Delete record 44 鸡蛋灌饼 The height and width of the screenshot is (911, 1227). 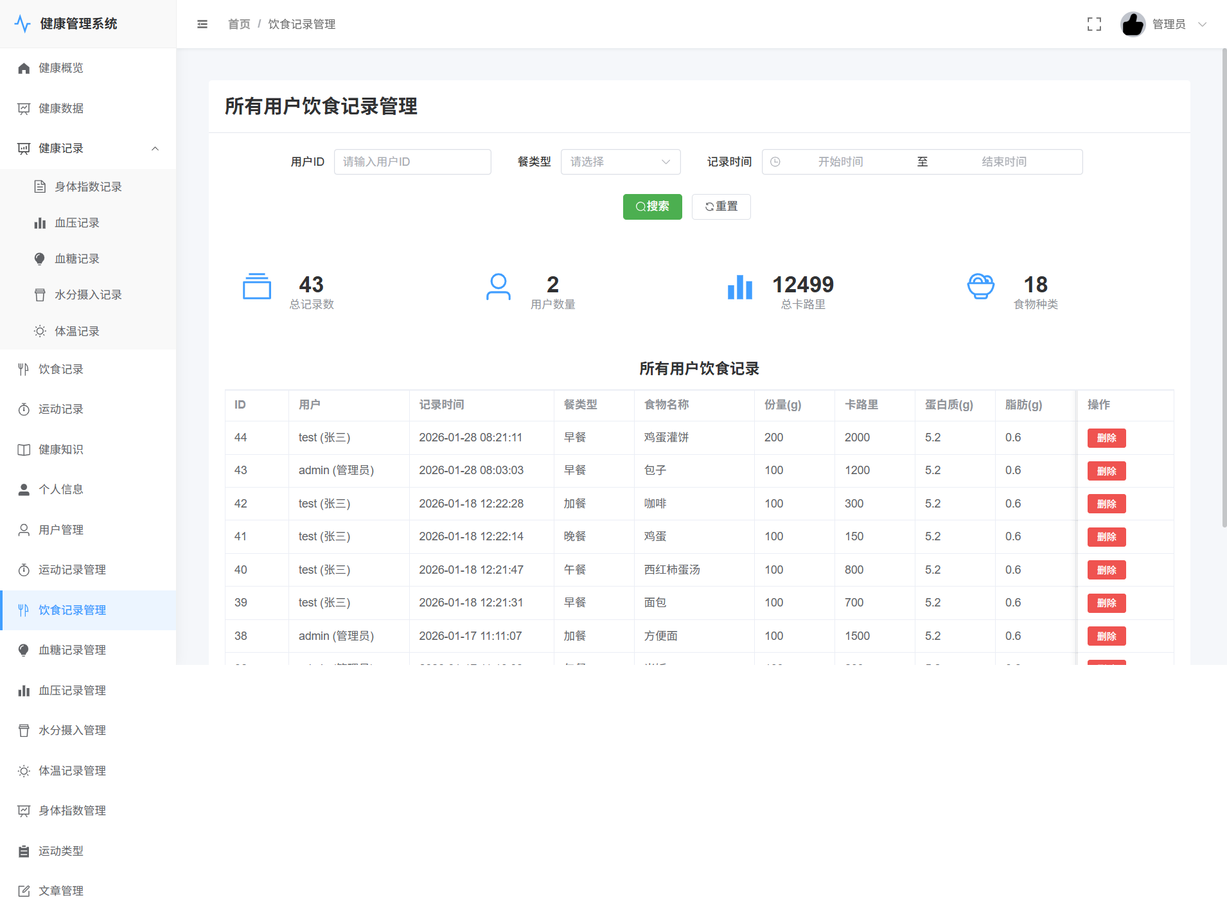tap(1106, 438)
